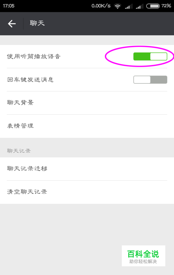Click the 72% battery percentage text
This screenshot has width=174, height=275.
coord(166,6)
